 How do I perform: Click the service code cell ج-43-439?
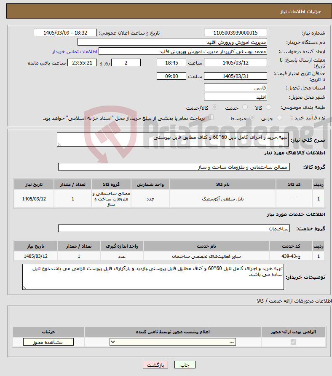click(x=291, y=256)
